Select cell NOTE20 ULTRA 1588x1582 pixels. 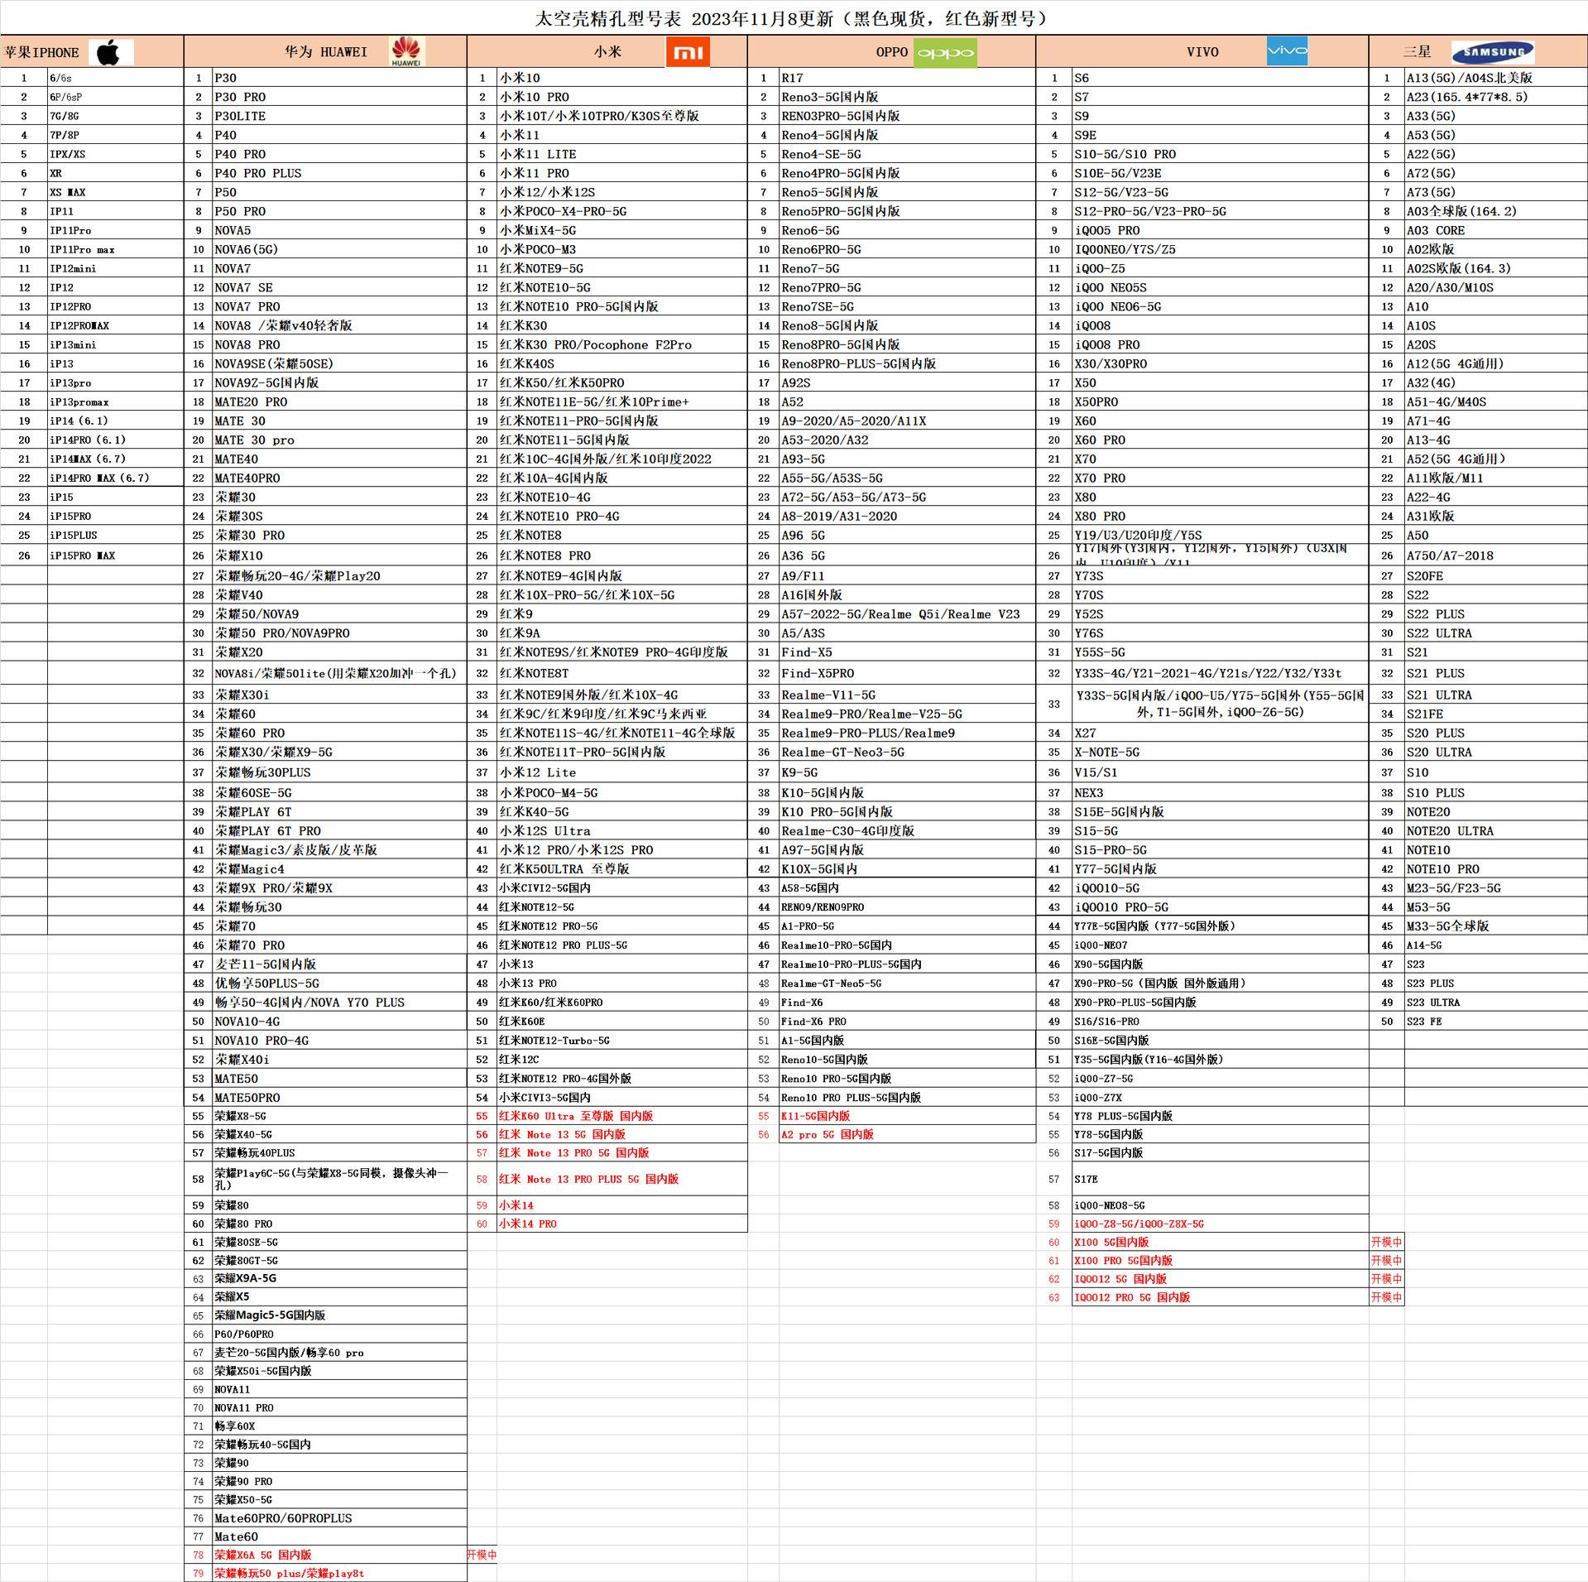[1495, 831]
